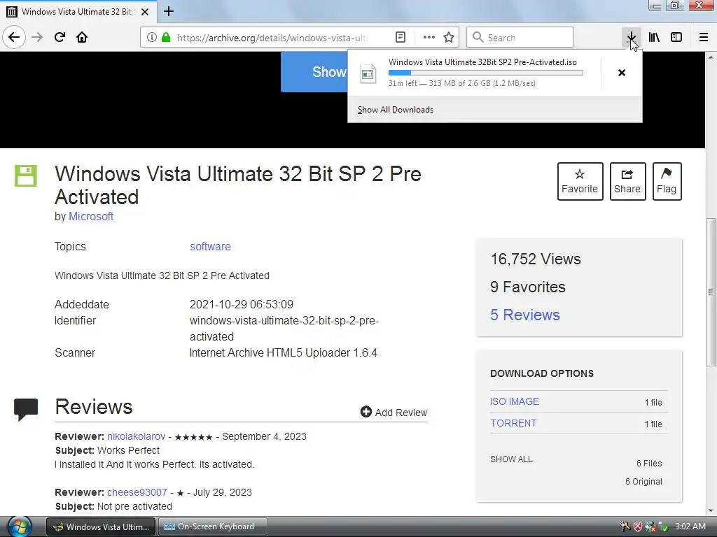717x537 pixels.
Task: Reload the current page
Action: click(x=60, y=38)
